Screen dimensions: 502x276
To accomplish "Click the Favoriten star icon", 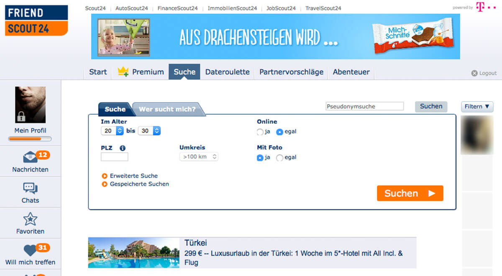I will point(30,219).
